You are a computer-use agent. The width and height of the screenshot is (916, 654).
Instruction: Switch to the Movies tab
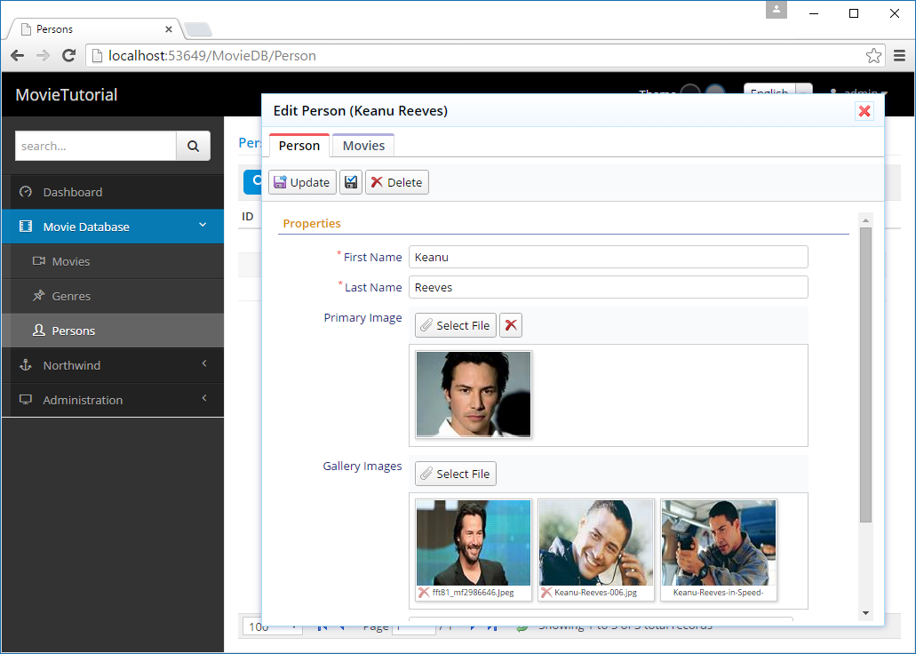363,146
